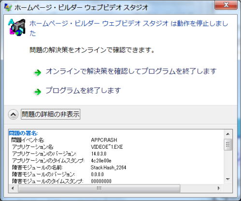
Task: Select オンラインで解決策を確認してプログラムを終了します
Action: tap(131, 71)
